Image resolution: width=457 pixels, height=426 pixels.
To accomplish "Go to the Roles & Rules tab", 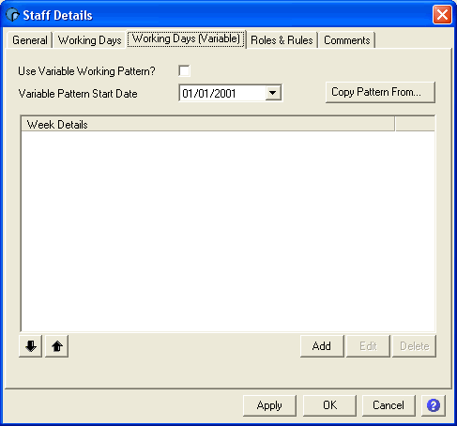I will click(282, 40).
